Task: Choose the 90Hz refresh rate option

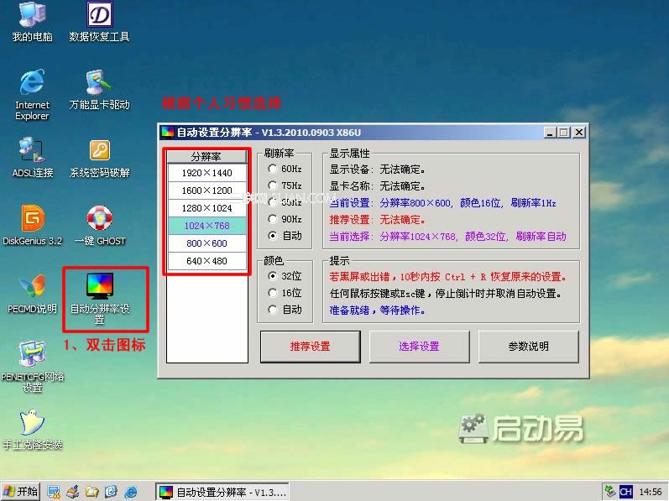Action: pyautogui.click(x=285, y=219)
